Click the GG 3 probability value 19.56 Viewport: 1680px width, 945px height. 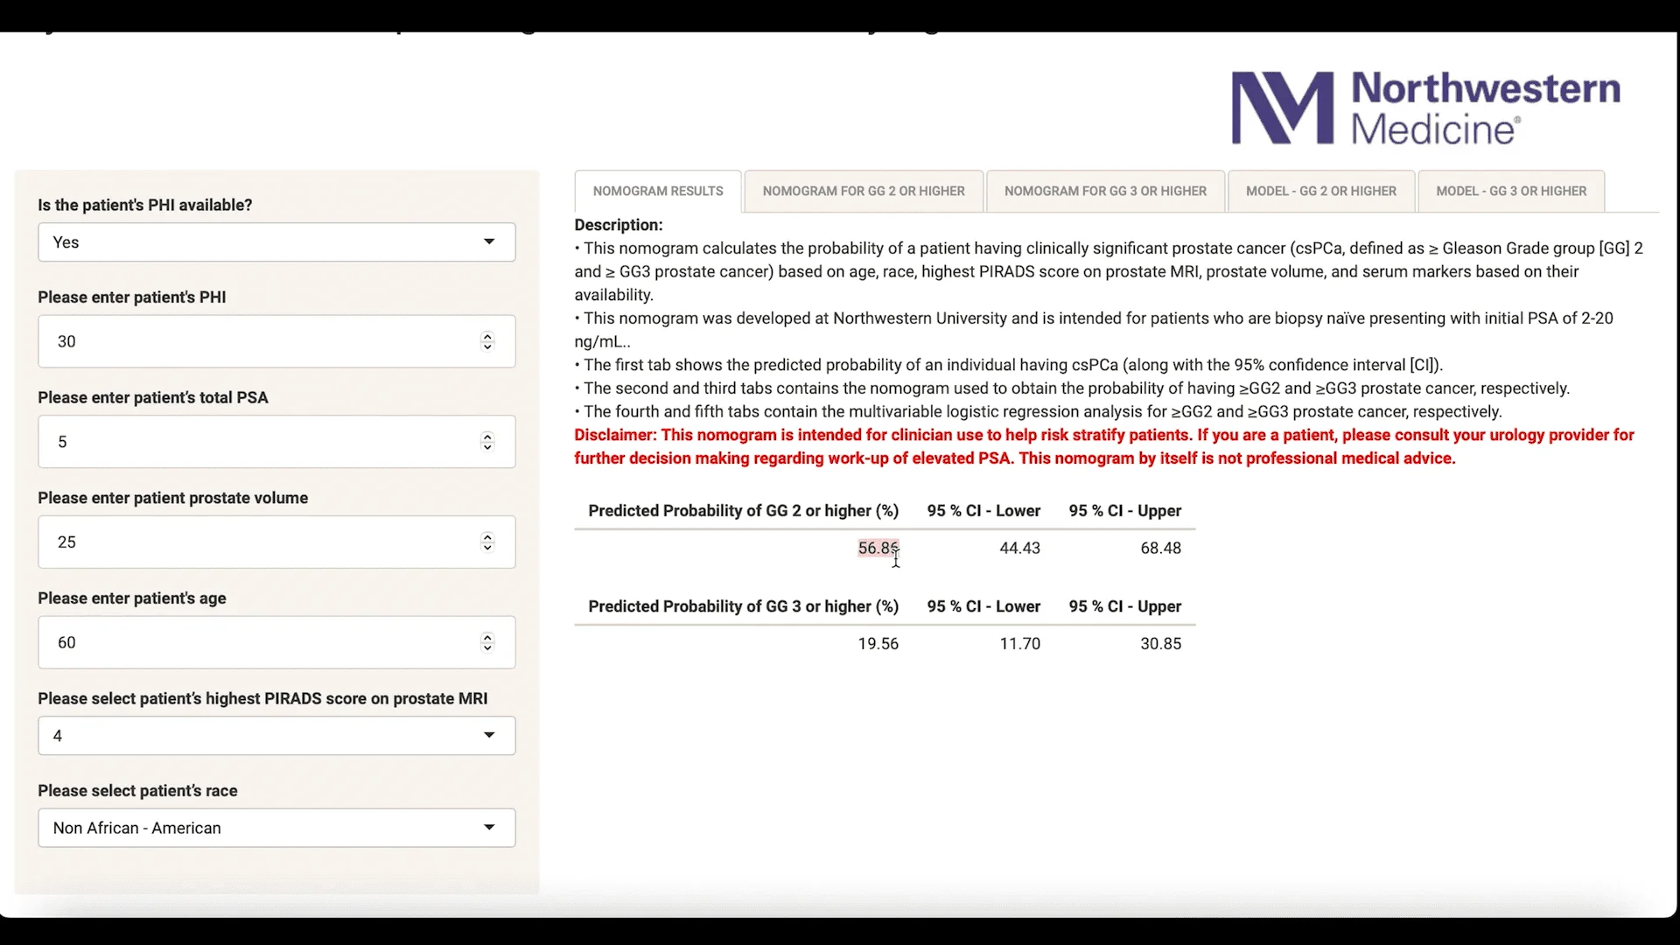click(878, 643)
